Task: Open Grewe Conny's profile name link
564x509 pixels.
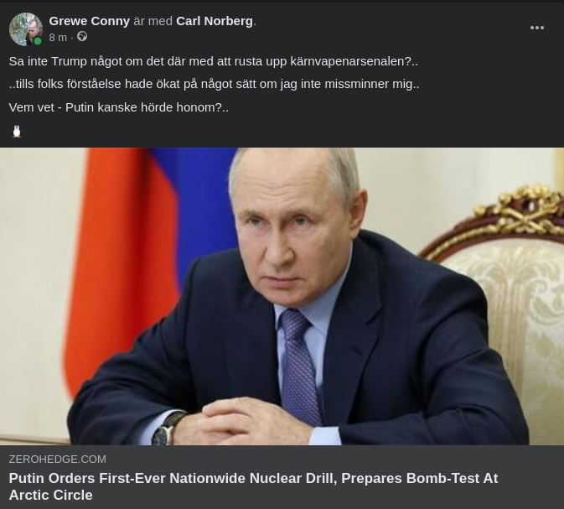Action: point(89,21)
